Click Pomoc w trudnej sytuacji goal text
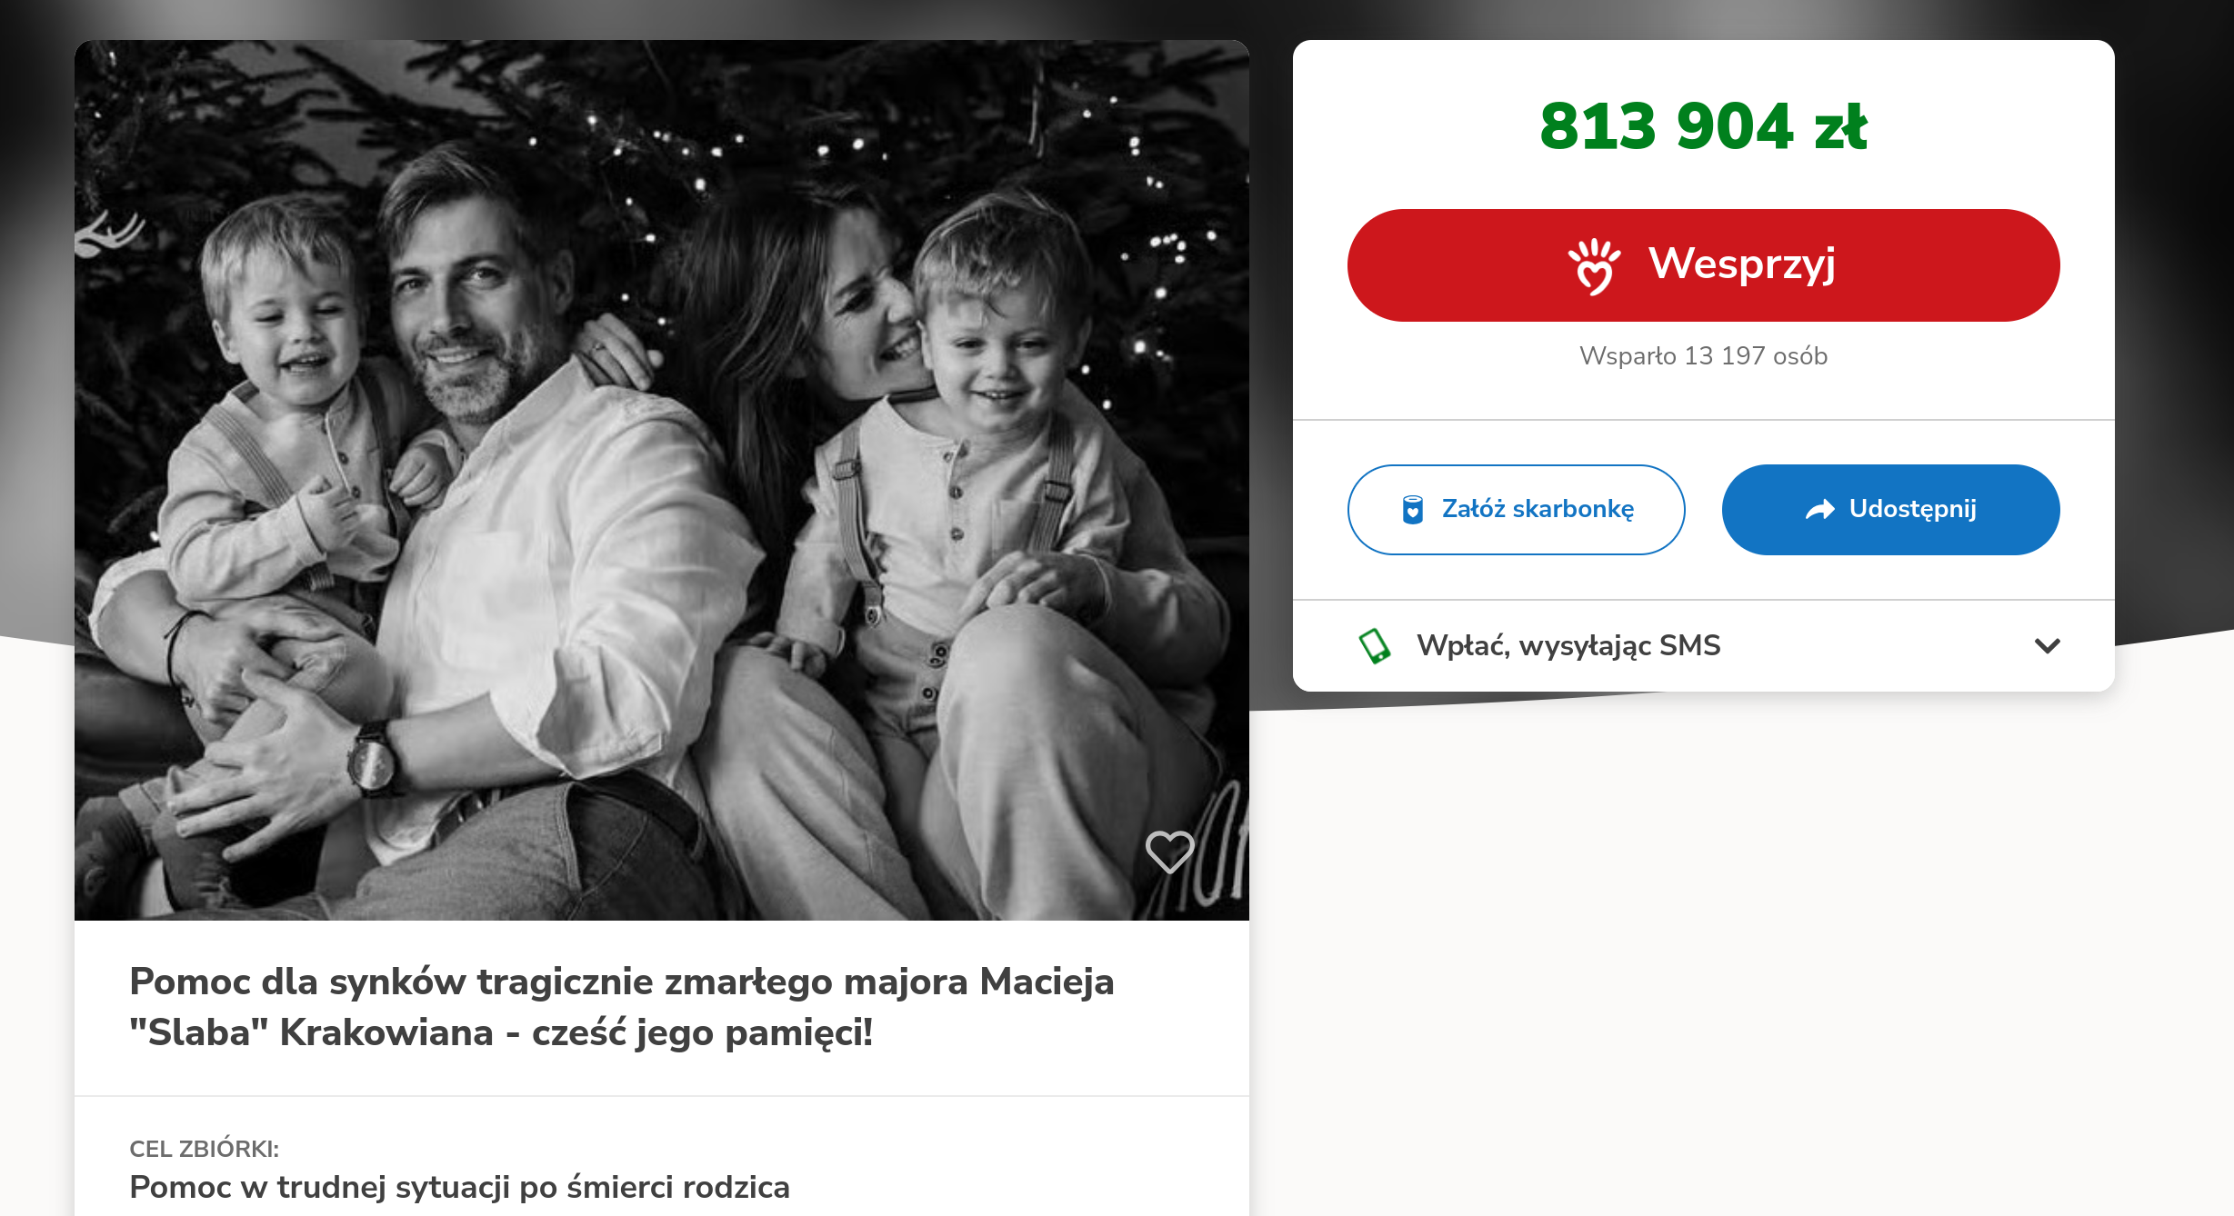The width and height of the screenshot is (2234, 1216). [x=459, y=1187]
